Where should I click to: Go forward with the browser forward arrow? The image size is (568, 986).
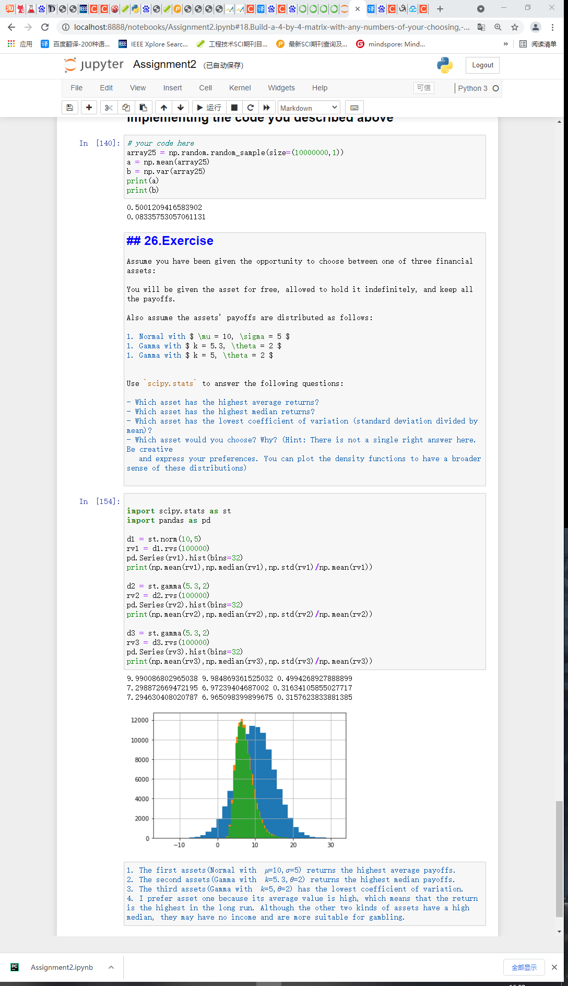pyautogui.click(x=28, y=27)
